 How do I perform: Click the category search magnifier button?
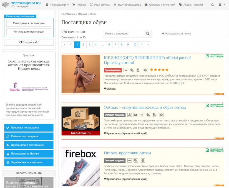point(148,34)
